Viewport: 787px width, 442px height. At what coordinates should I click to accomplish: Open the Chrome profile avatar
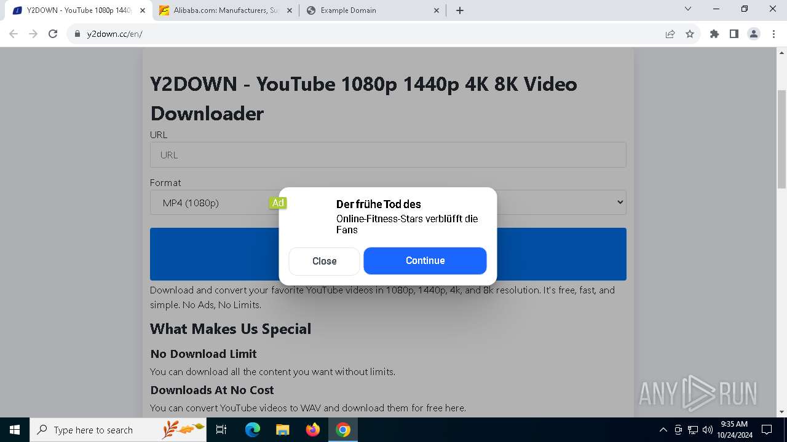pyautogui.click(x=754, y=34)
